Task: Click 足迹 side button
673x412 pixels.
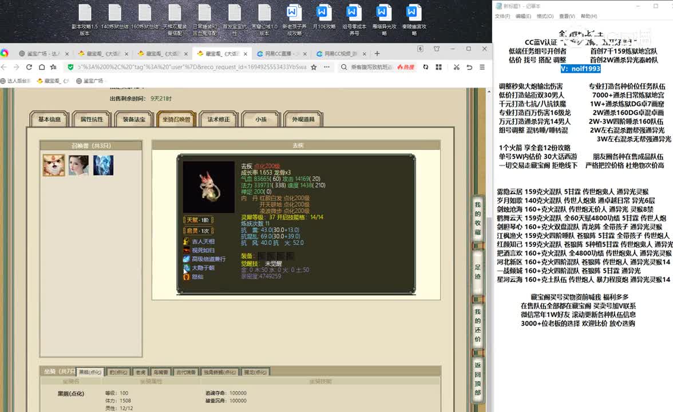Action: click(x=478, y=272)
